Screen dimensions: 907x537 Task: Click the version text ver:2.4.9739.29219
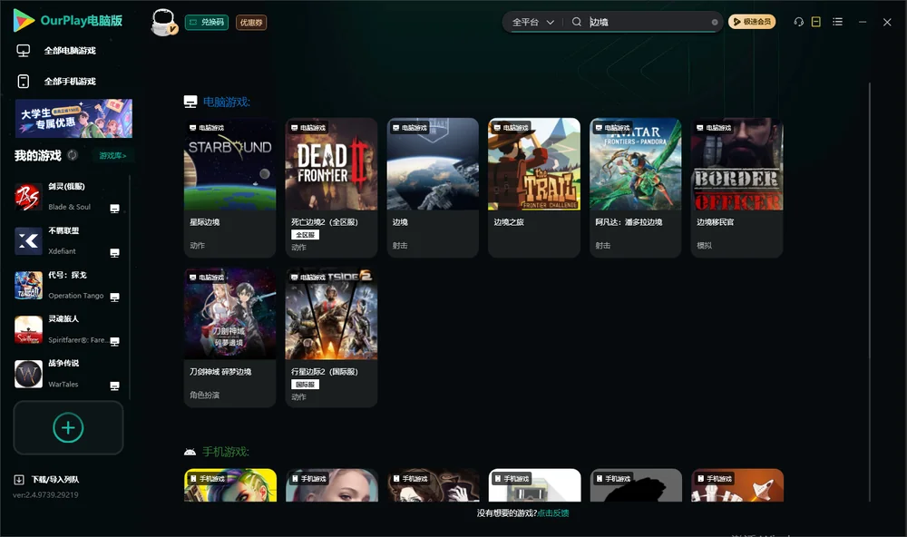[45, 494]
